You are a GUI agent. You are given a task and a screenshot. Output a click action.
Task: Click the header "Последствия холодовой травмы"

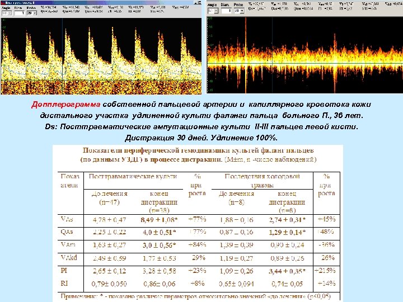pyautogui.click(x=262, y=181)
